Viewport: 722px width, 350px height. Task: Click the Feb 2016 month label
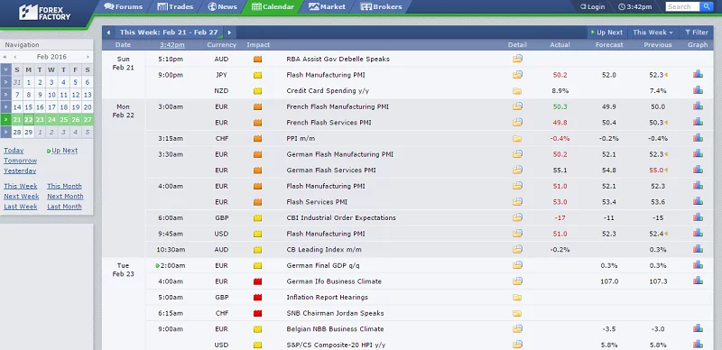[51, 57]
